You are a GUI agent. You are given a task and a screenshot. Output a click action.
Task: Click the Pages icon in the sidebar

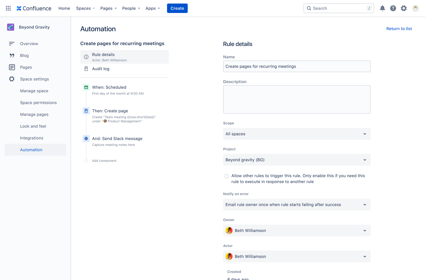[x=12, y=67]
